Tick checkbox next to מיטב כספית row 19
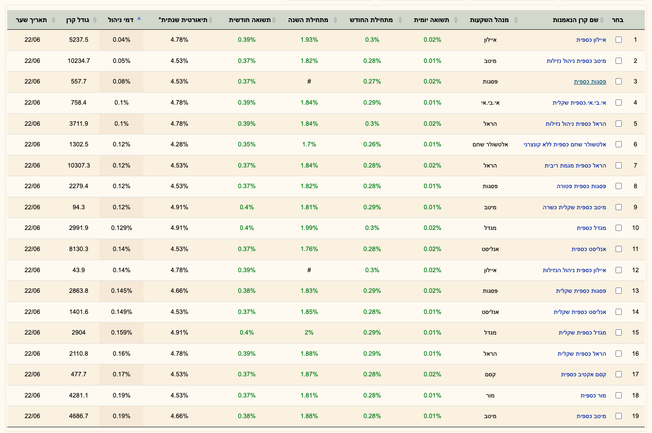The image size is (652, 433). click(618, 416)
